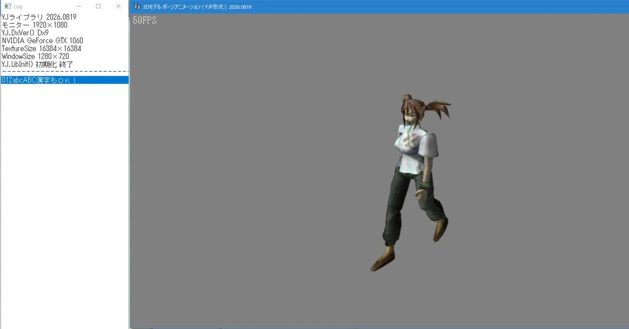Click the 59FPS counter in the viewport
This screenshot has height=329, width=629.
(144, 21)
